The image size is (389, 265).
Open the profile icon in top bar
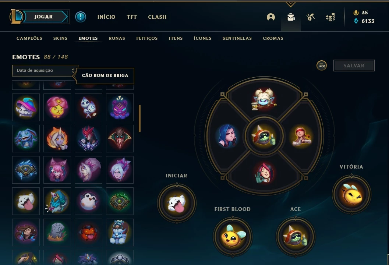[x=270, y=17]
